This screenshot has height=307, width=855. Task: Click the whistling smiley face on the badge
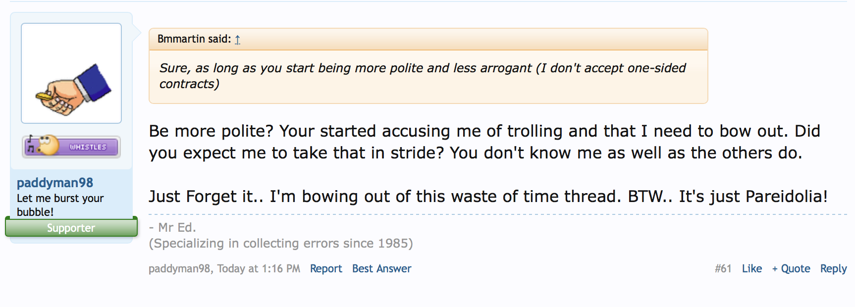coord(48,145)
